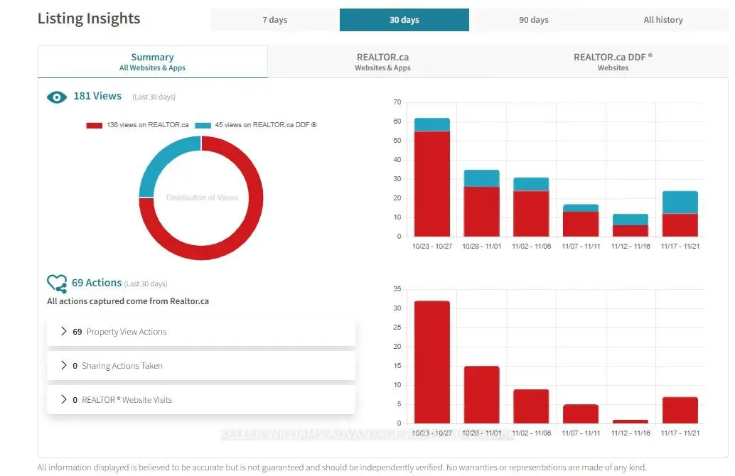
Task: Toggle the red REALTOR.ca views legend swatch
Action: click(x=95, y=125)
